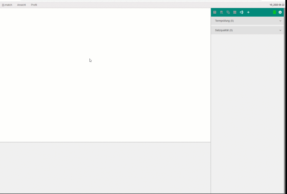The width and height of the screenshot is (287, 194).
Task: Open the [i]-match menu
Action: (x=7, y=5)
